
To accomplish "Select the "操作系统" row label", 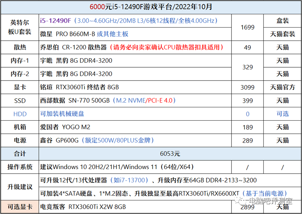I will coord(20,167).
